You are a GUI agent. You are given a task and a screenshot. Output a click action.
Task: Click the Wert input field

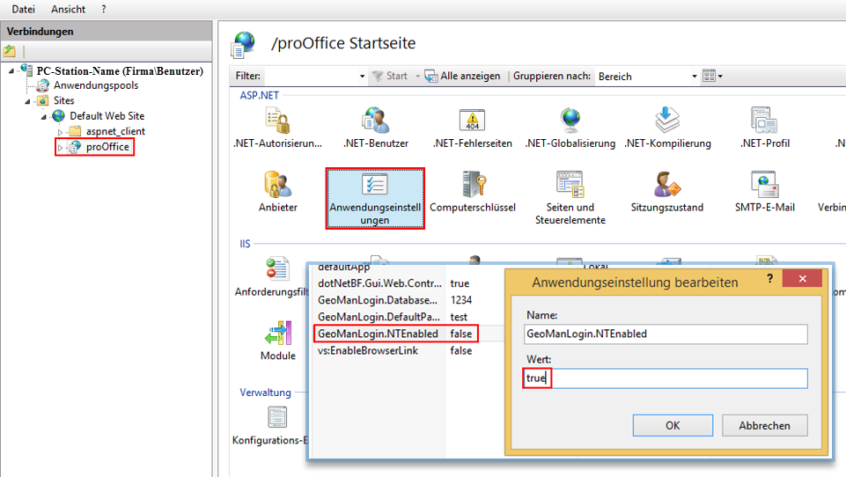pyautogui.click(x=665, y=378)
